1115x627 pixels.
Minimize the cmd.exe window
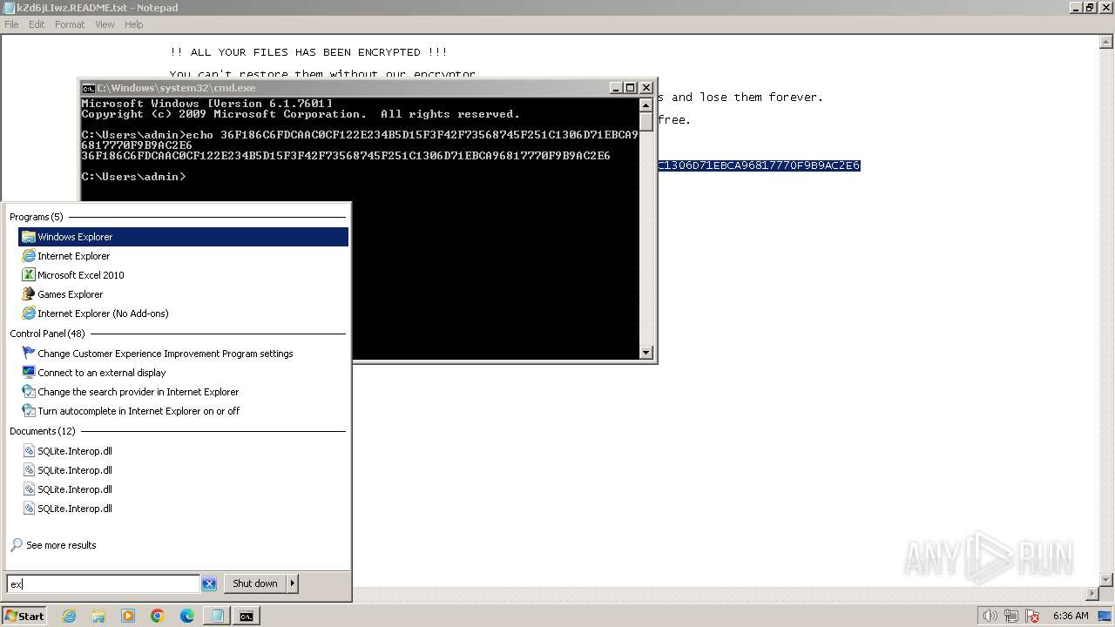coord(616,88)
